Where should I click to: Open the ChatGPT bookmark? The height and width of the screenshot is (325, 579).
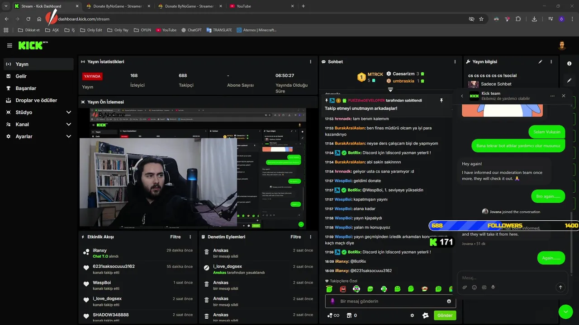click(x=191, y=30)
